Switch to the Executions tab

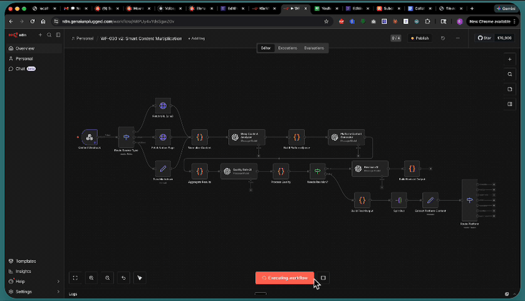pyautogui.click(x=288, y=48)
